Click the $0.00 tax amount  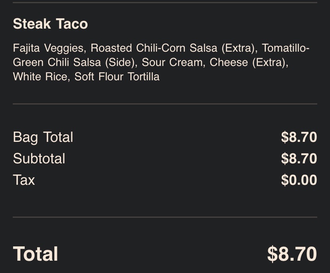point(299,180)
